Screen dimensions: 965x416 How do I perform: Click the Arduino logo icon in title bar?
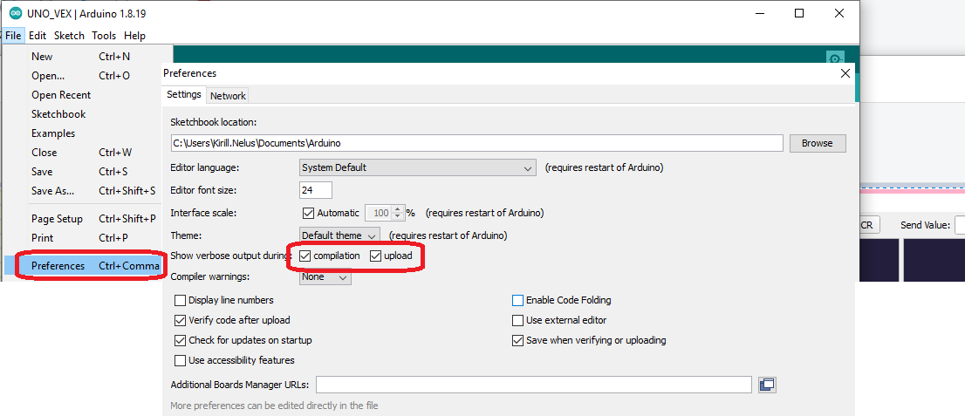coord(15,13)
